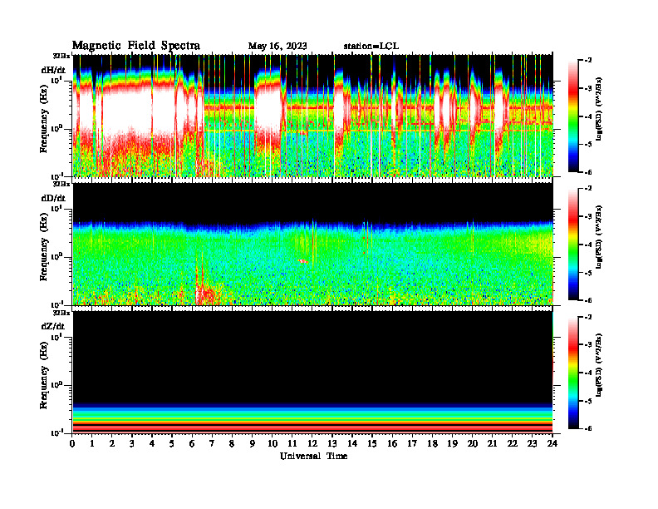Screen dimensions: 658x509
Task: Click the 32Hz label atop dD/dt panel
Action: [x=61, y=184]
